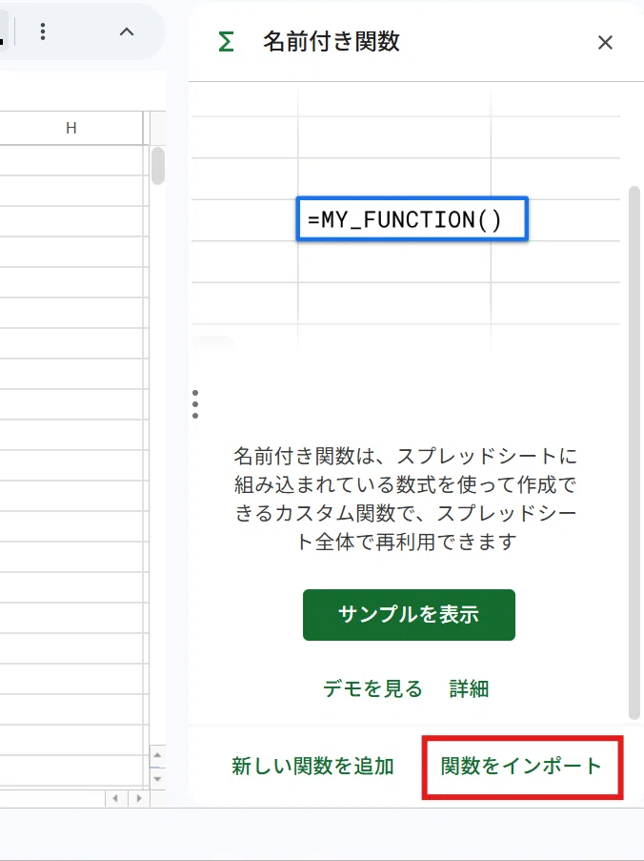Click 新しい関数を追加
644x861 pixels.
pos(312,766)
